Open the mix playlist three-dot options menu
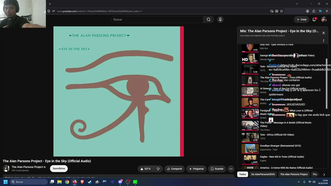 (324, 41)
